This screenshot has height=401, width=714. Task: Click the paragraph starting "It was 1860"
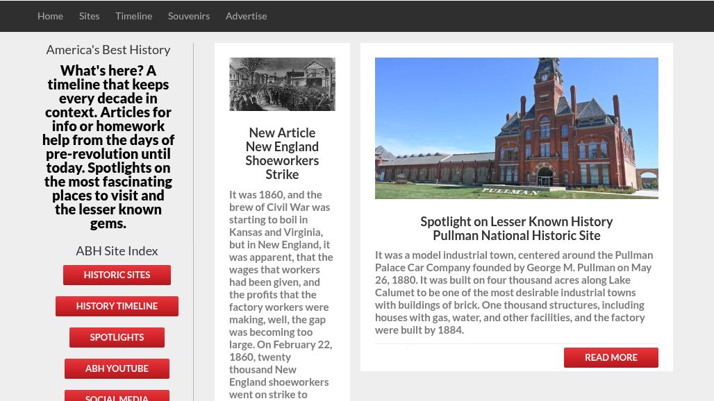click(281, 295)
